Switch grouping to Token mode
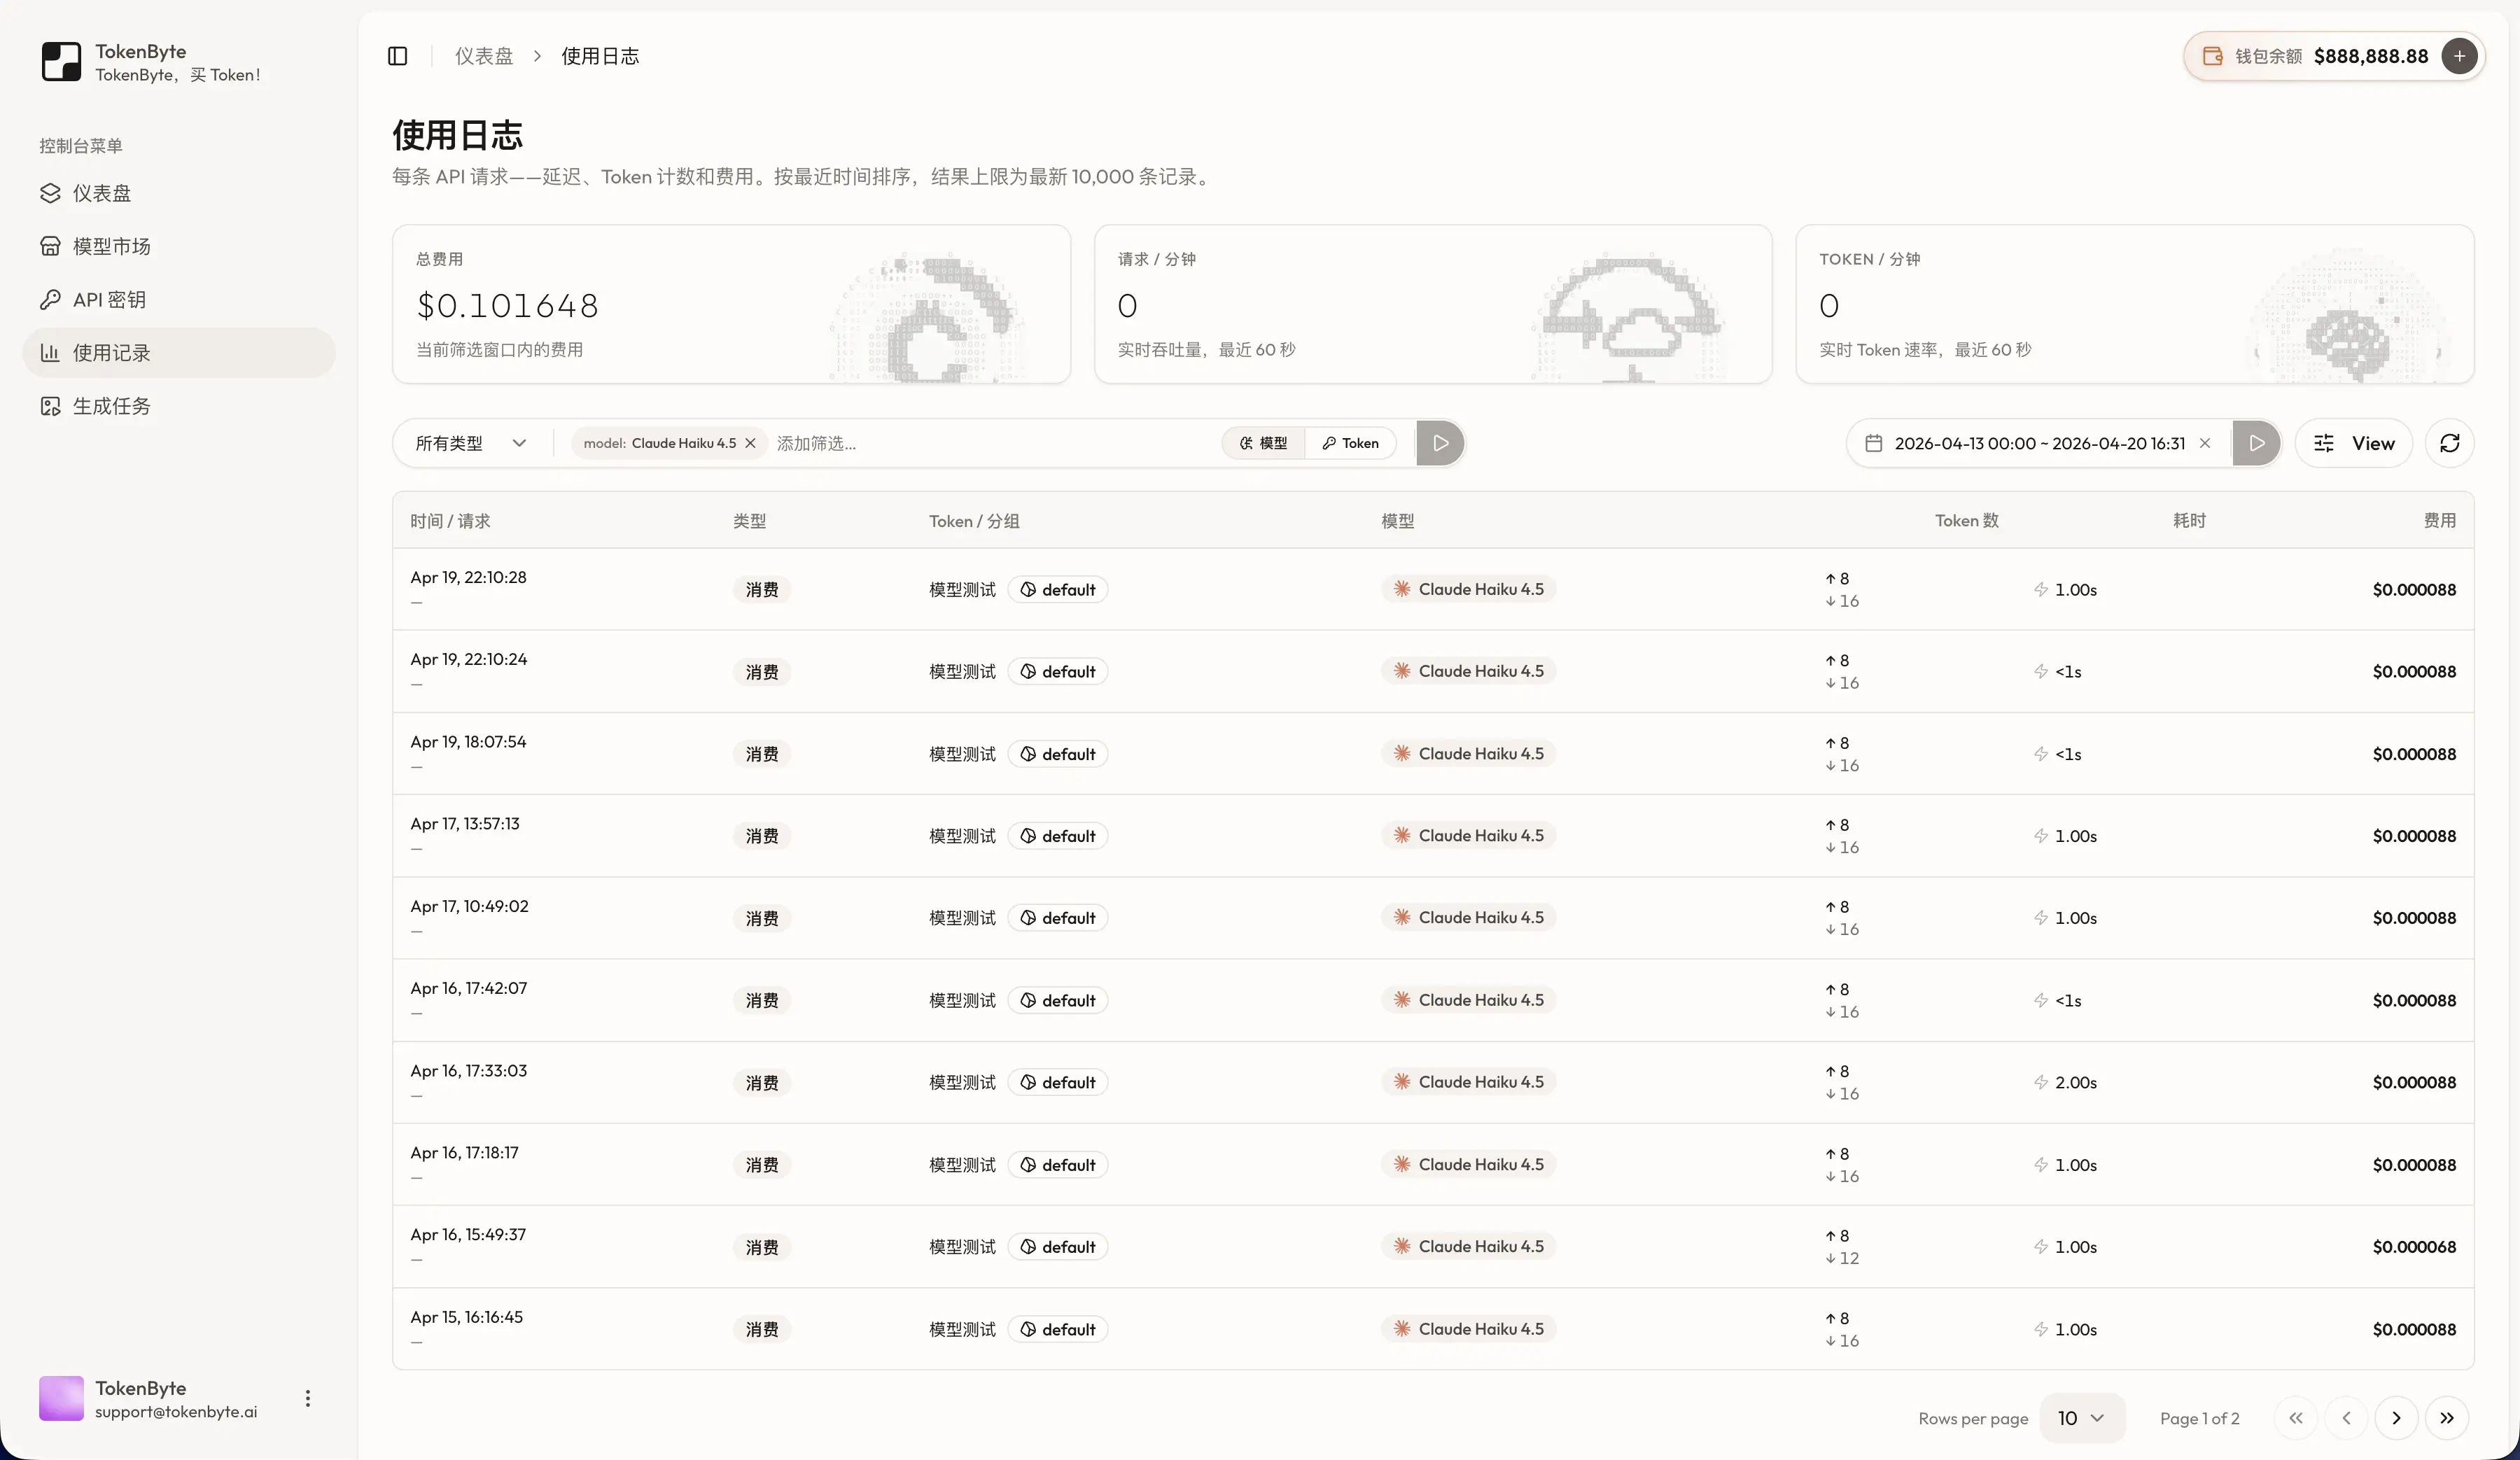The height and width of the screenshot is (1460, 2520). click(x=1352, y=442)
